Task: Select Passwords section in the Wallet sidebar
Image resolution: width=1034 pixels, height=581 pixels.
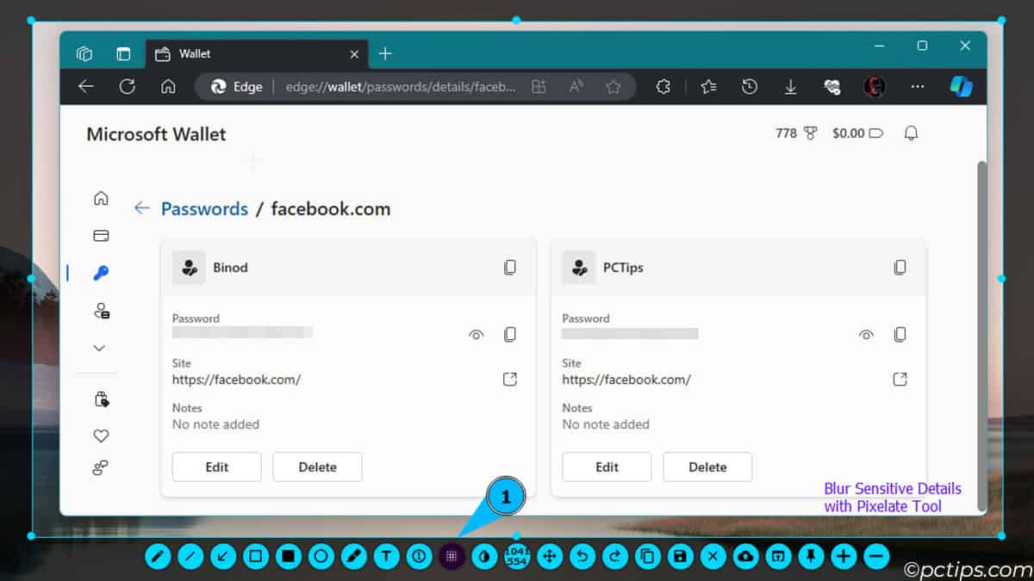Action: tap(101, 273)
